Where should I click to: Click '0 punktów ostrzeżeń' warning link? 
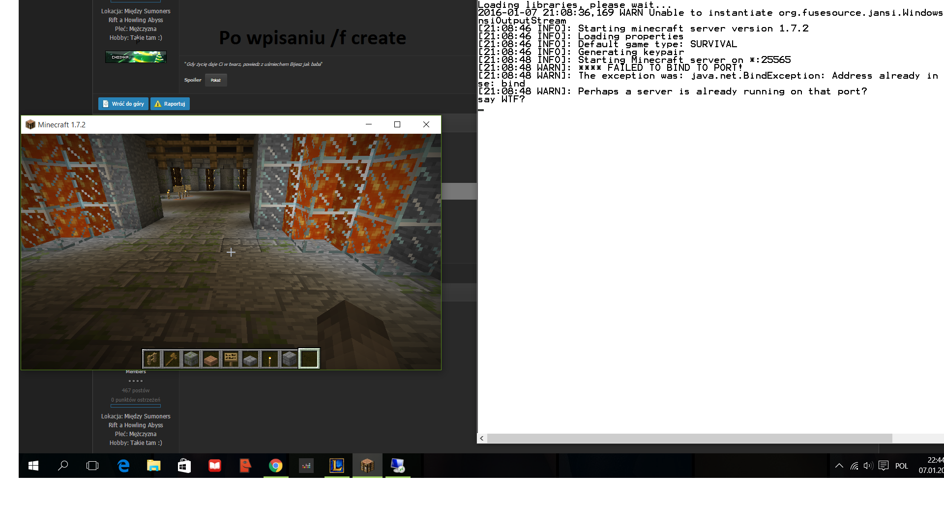click(x=136, y=400)
